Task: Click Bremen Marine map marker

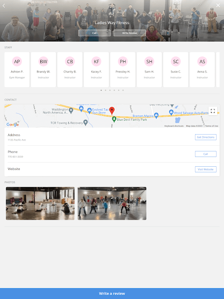Action: (156, 115)
